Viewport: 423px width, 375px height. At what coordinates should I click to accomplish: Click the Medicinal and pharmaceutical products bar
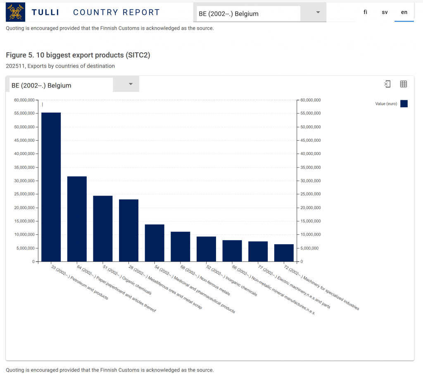(154, 243)
